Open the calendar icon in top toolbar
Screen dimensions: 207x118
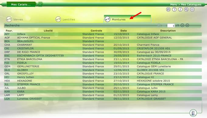coord(168,9)
